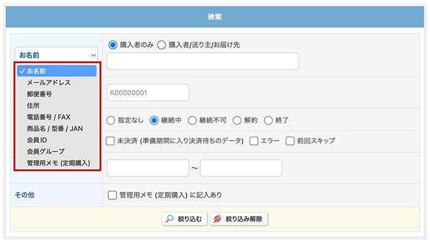The height and width of the screenshot is (243, 430).
Task: Enable the 未決済 checkbox
Action: [x=110, y=141]
